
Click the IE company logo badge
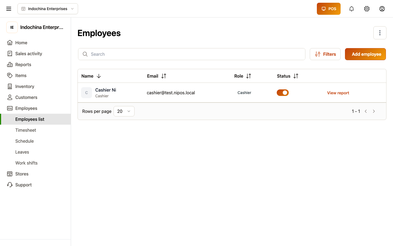click(x=12, y=27)
